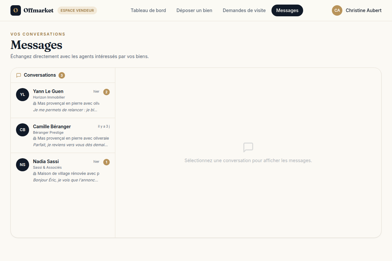Click preview "Je me permets de relancer"

[x=65, y=110]
